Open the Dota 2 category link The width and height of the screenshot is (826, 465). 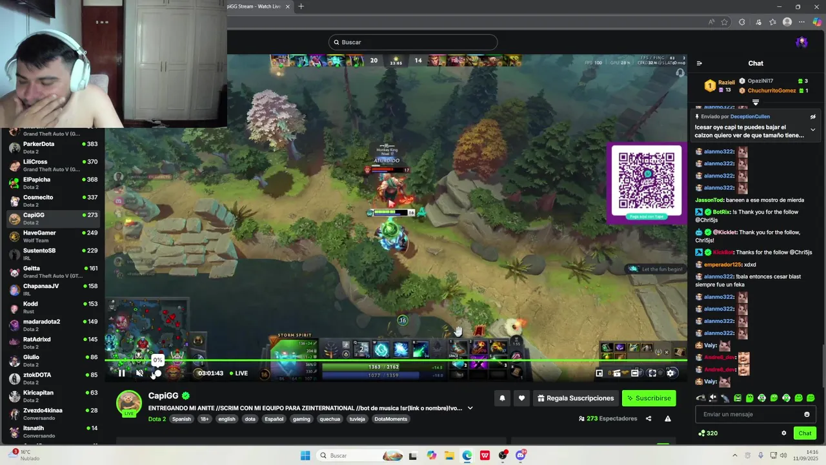click(x=157, y=419)
